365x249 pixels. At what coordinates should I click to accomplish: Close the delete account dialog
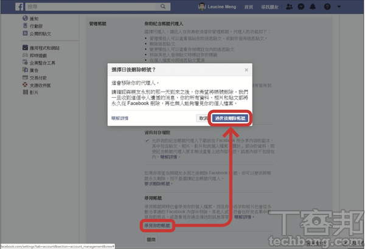coord(246,70)
